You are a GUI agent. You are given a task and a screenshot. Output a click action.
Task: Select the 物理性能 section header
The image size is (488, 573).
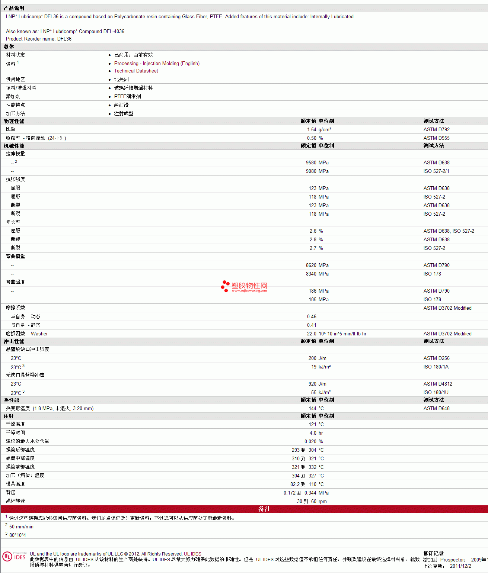(x=14, y=122)
